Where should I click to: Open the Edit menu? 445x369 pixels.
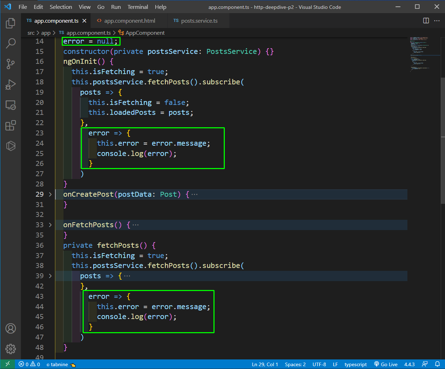38,7
